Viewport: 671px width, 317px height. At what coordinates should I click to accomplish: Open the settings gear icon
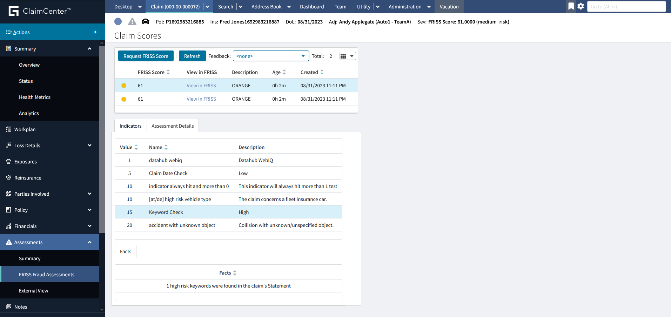coord(581,6)
